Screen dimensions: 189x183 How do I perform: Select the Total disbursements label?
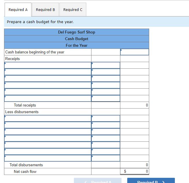(26, 165)
